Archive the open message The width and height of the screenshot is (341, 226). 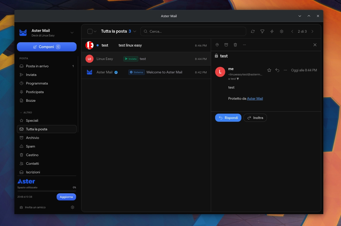pos(226,45)
